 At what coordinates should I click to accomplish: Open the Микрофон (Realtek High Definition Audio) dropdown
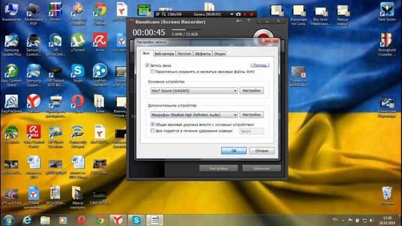[194, 115]
